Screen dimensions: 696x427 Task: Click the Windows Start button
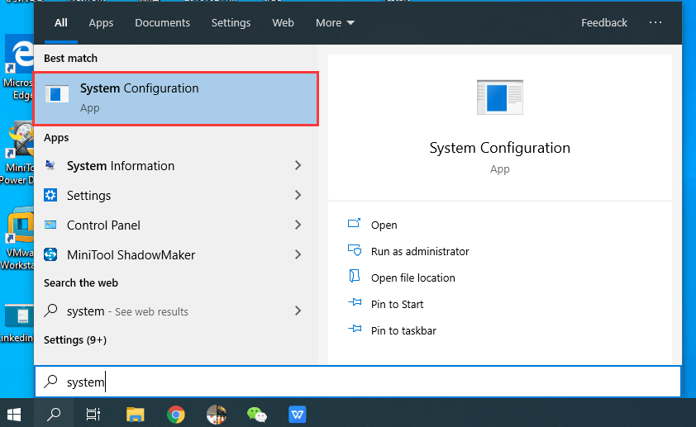[15, 414]
